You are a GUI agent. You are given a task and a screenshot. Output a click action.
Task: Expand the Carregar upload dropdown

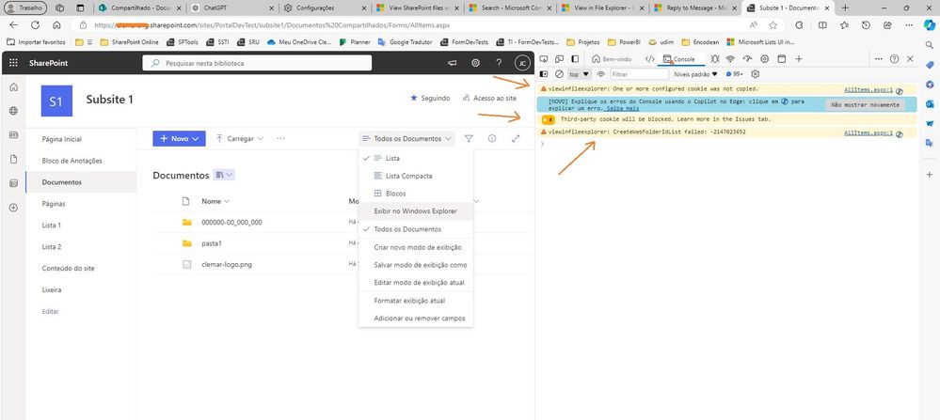[240, 138]
